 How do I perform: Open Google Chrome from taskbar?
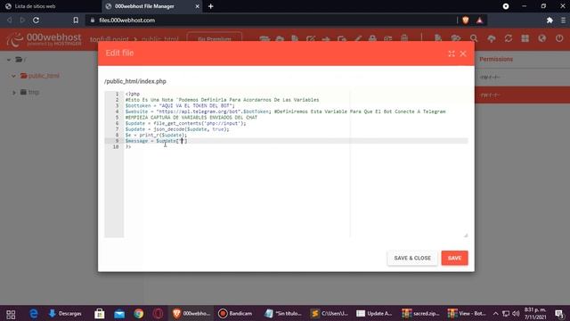click(x=139, y=314)
